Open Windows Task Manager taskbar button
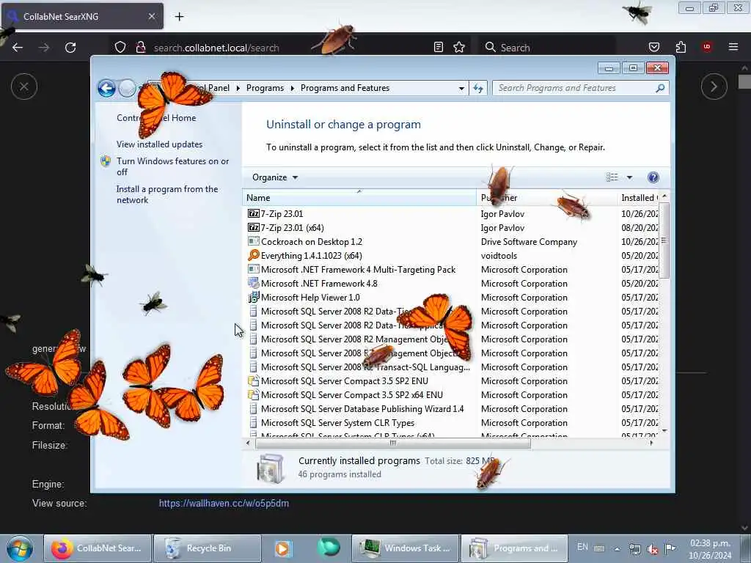Viewport: 751px width, 563px height. (x=406, y=548)
